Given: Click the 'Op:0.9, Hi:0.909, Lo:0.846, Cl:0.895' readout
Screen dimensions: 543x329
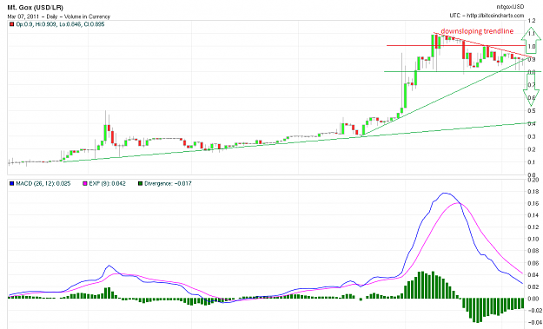Looking at the screenshot, I should pyautogui.click(x=60, y=24).
